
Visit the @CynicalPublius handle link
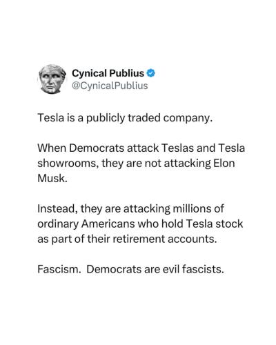click(x=110, y=86)
